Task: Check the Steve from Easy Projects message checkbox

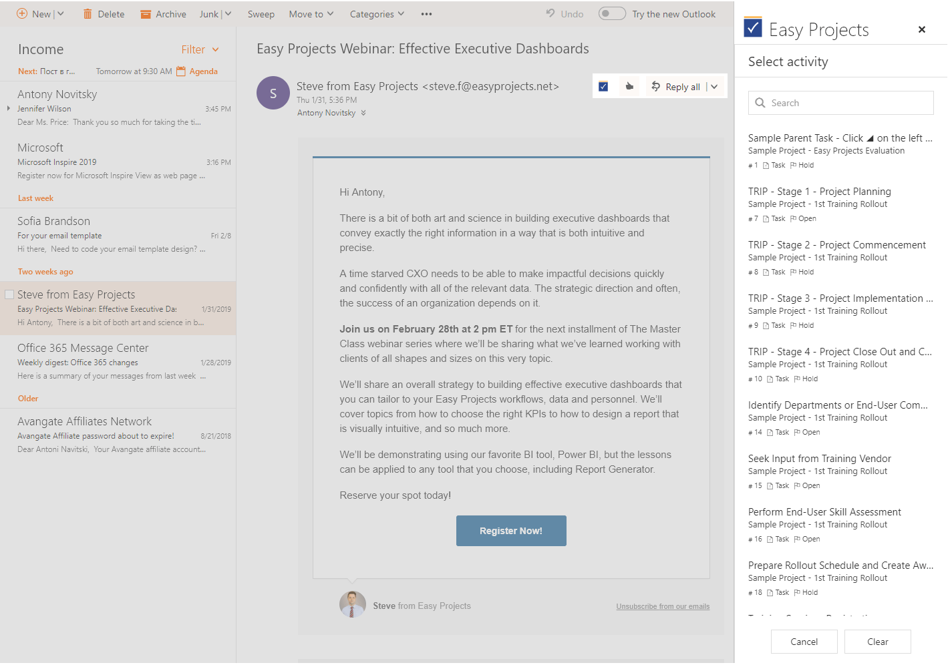Action: (x=9, y=294)
